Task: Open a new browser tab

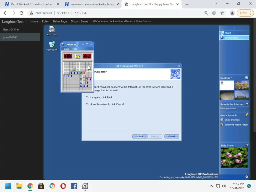Action: pyautogui.click(x=187, y=4)
